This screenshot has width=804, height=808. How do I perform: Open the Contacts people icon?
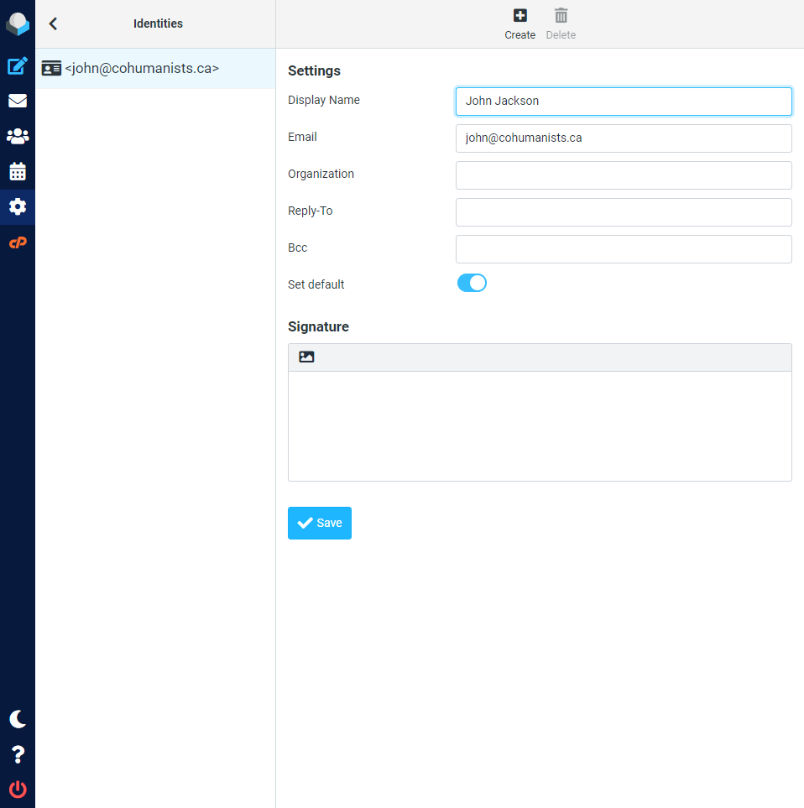(18, 136)
